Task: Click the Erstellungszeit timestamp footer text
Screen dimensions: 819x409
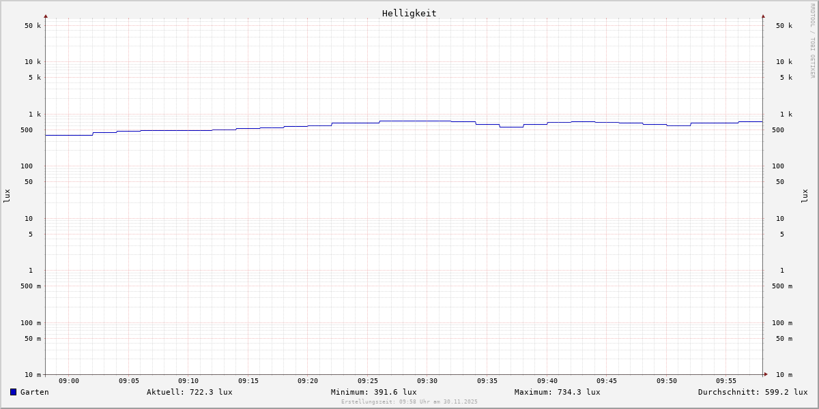Action: coord(409,402)
